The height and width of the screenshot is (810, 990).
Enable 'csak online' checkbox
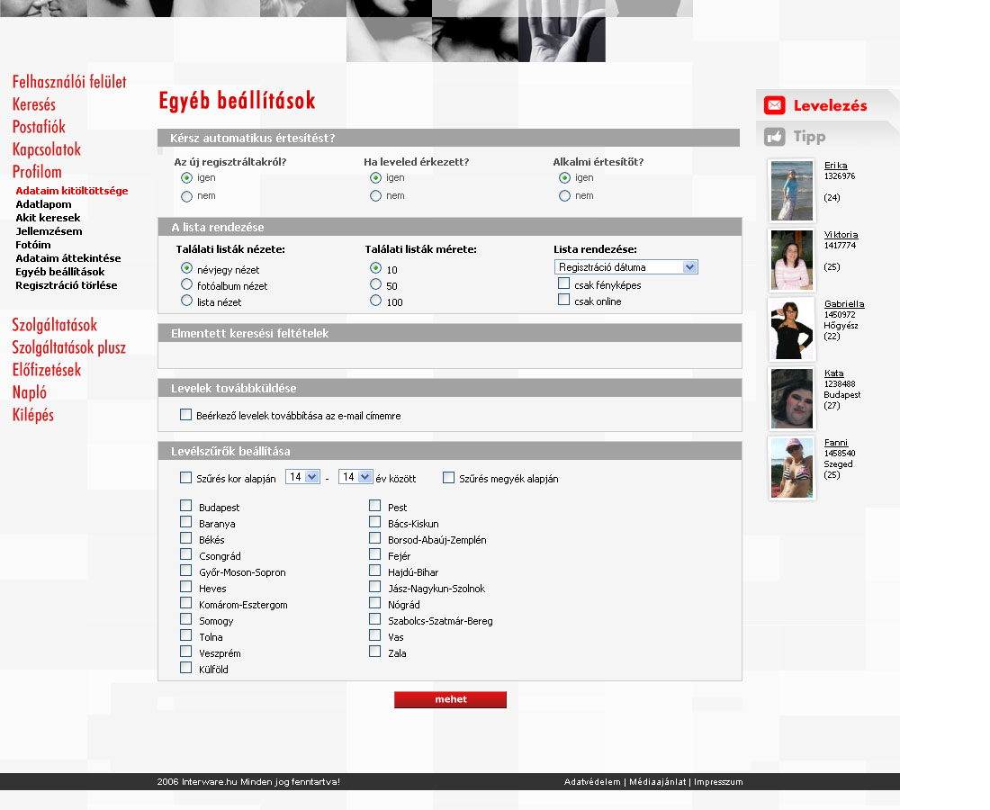coord(563,300)
